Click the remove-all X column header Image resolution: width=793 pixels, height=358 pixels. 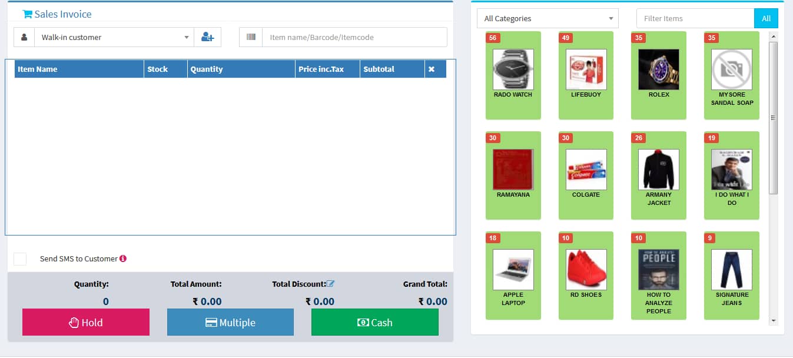coord(432,69)
